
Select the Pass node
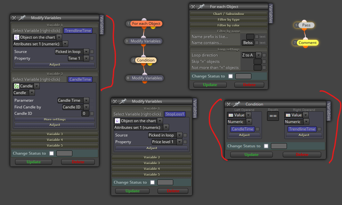306,25
